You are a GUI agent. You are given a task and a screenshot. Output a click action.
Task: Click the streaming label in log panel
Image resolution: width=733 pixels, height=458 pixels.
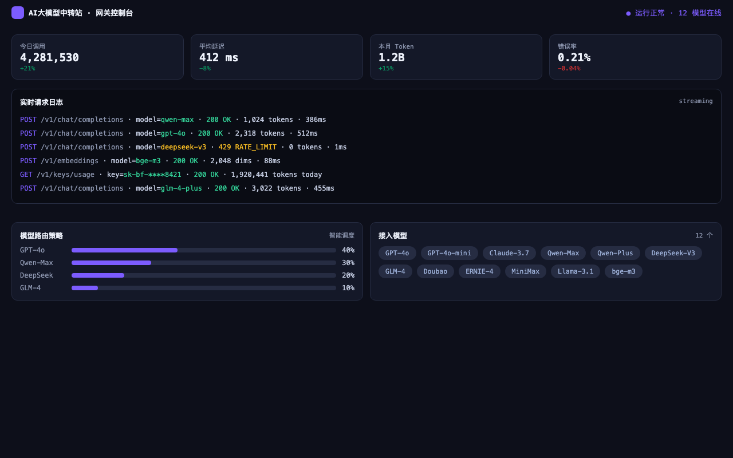tap(696, 101)
